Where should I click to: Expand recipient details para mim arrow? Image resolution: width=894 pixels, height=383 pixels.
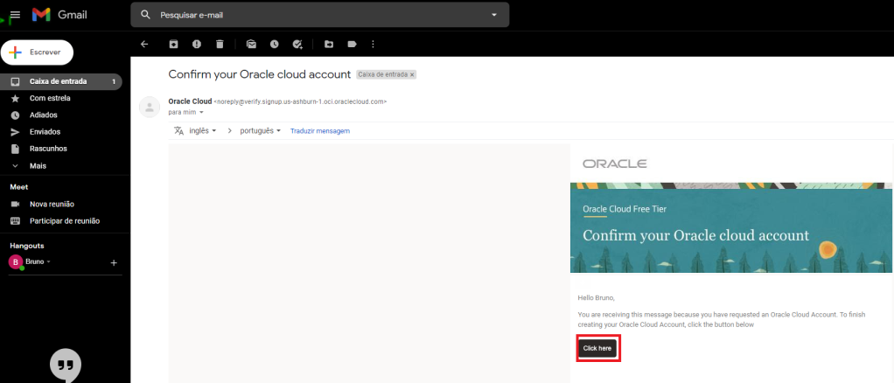[201, 112]
